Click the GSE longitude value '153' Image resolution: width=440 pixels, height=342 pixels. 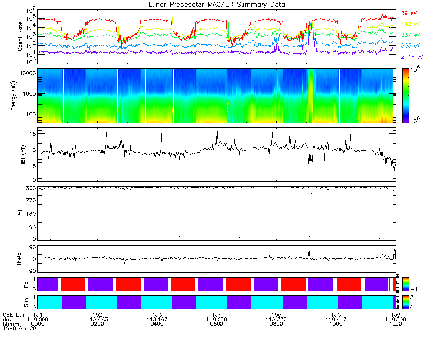pos(157,315)
